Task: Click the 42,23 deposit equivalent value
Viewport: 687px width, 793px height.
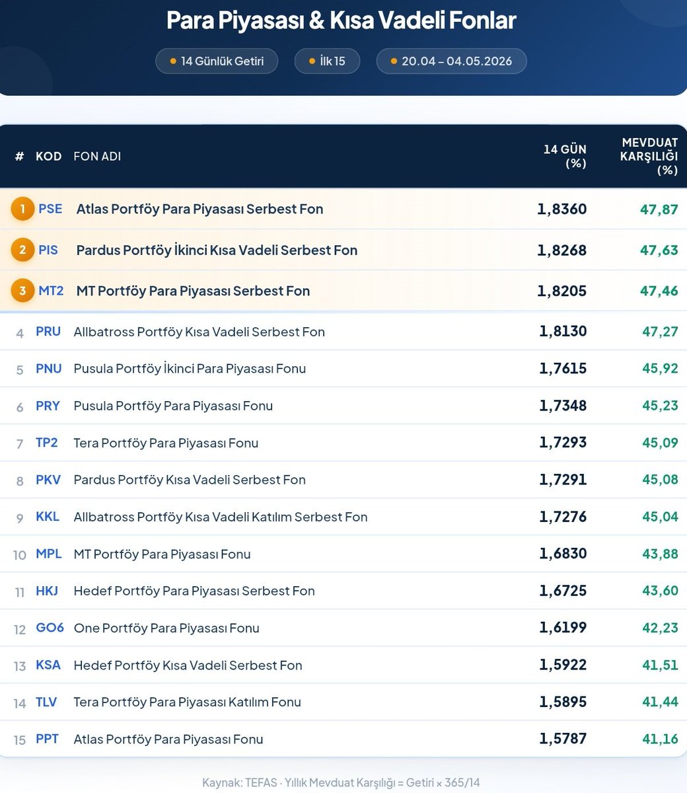Action: 661,628
